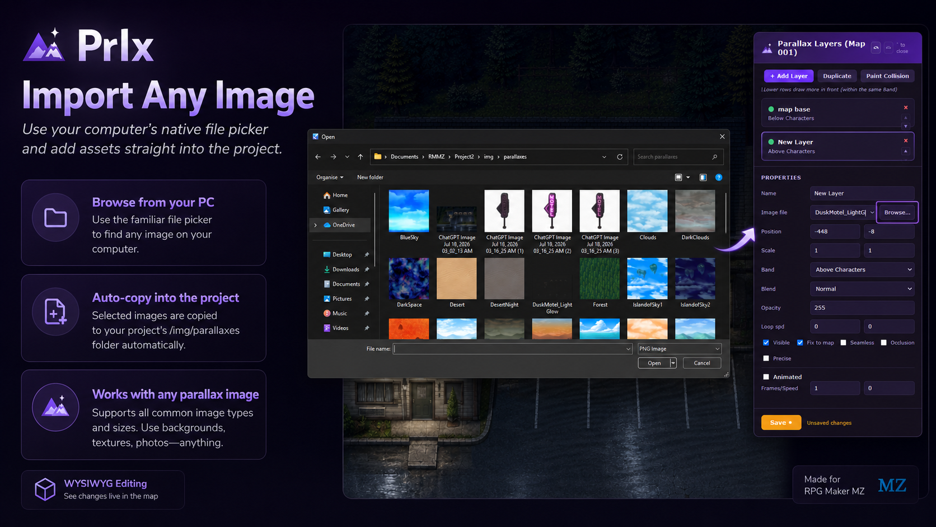Expand the view options arrow
Viewport: 936px width, 527px height.
coord(688,178)
